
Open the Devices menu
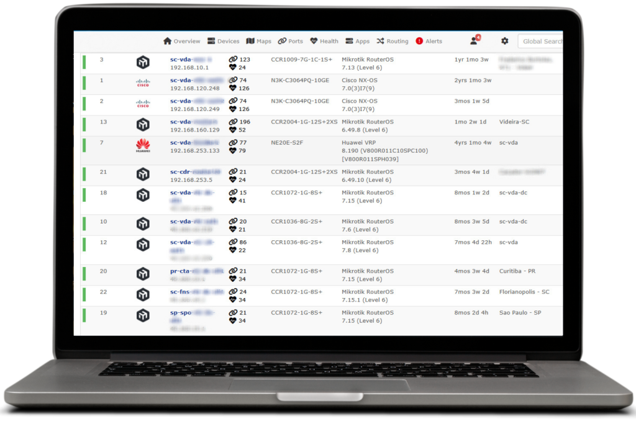[224, 41]
